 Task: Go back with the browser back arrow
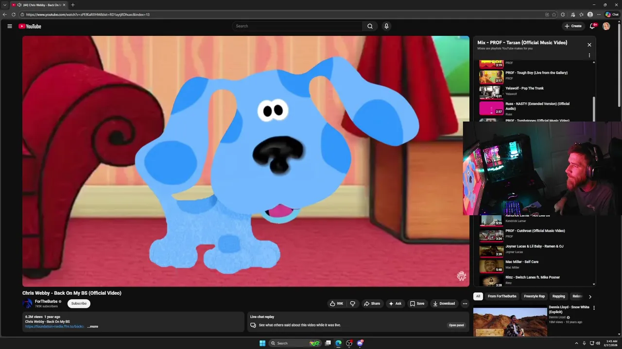(5, 15)
